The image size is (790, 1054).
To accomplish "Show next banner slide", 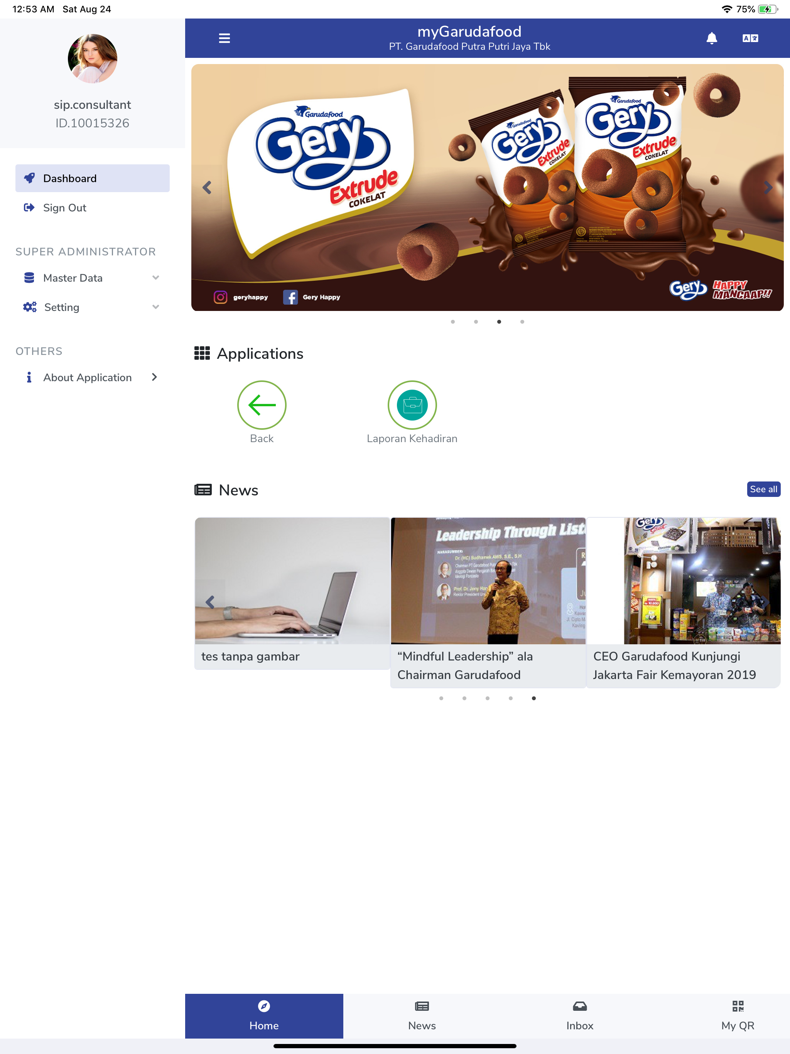I will click(x=768, y=188).
